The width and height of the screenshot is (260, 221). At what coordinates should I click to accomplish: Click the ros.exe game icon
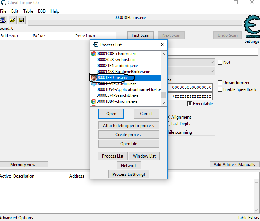click(94, 78)
